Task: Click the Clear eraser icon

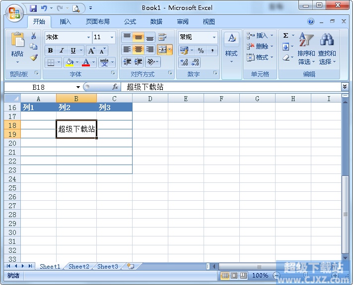Action: pyautogui.click(x=285, y=58)
